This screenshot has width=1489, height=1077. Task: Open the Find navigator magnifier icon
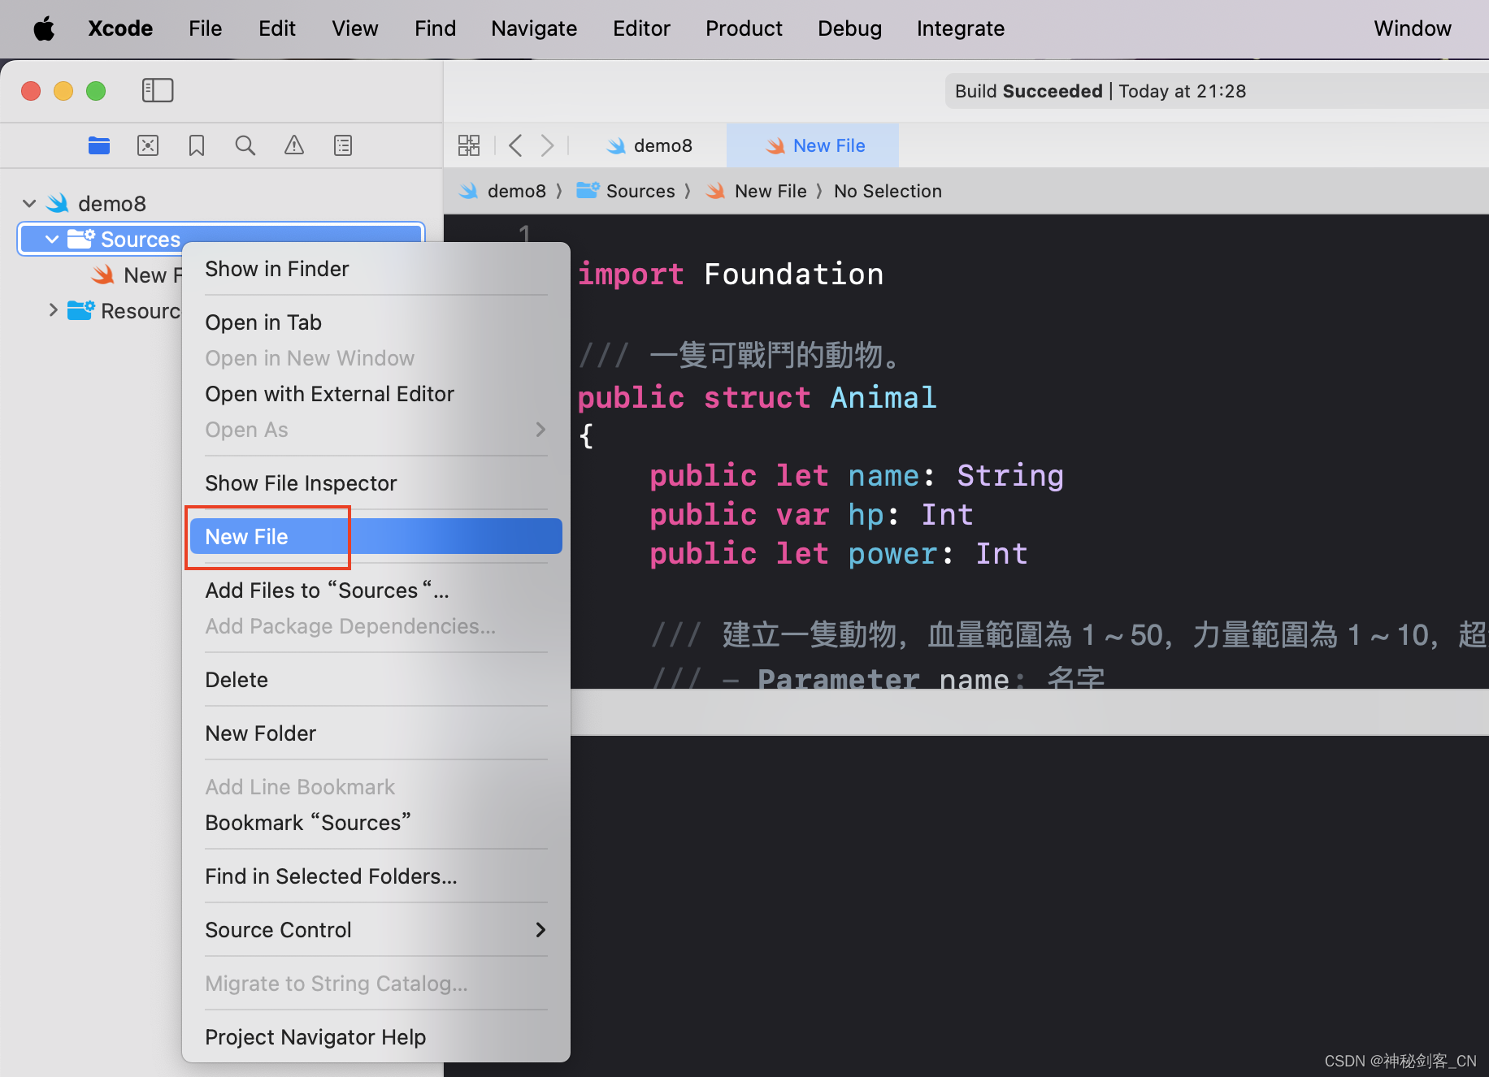coord(245,145)
